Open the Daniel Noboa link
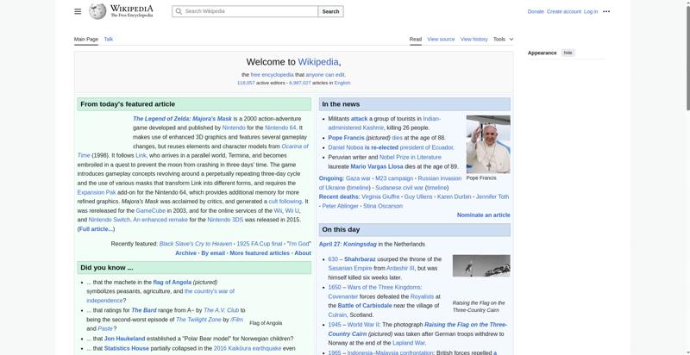This screenshot has height=355, width=690. [x=346, y=147]
